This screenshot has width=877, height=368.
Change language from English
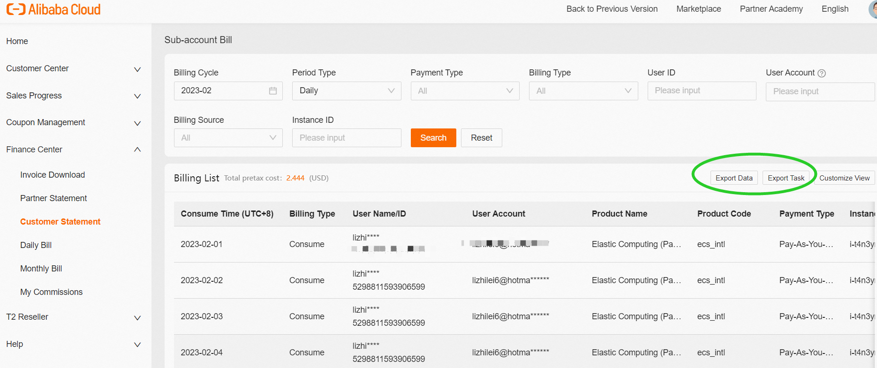pyautogui.click(x=835, y=9)
